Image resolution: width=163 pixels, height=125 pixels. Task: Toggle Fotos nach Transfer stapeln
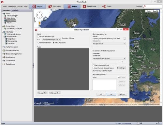click(94, 70)
